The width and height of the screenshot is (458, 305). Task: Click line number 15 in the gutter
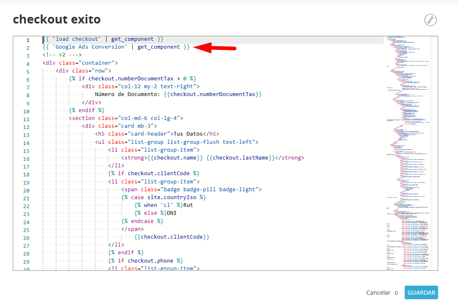point(26,151)
